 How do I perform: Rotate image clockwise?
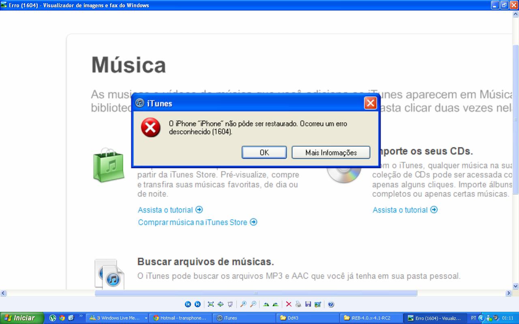coord(266,304)
